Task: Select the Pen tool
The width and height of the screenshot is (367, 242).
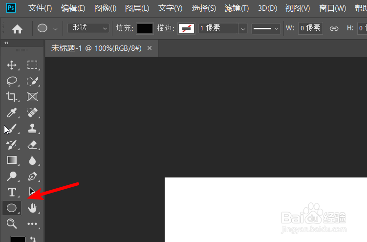Action: click(x=32, y=176)
